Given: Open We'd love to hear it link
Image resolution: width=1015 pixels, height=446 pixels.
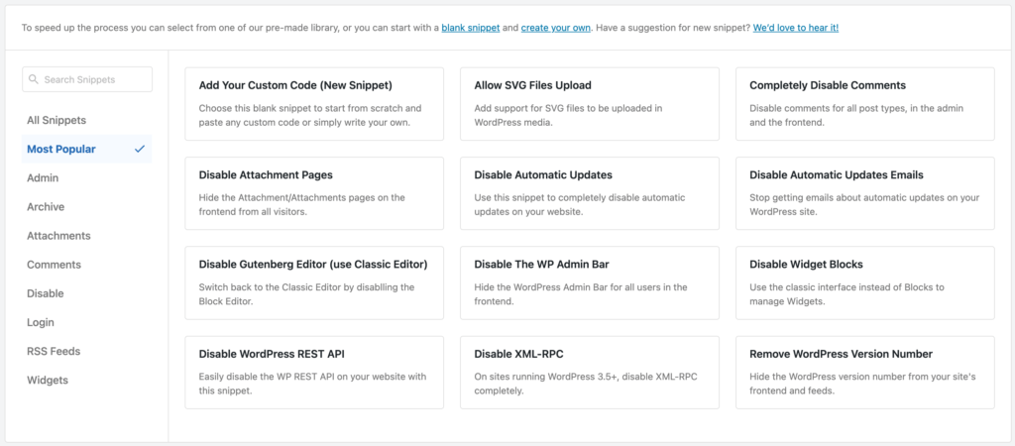Looking at the screenshot, I should pyautogui.click(x=796, y=28).
